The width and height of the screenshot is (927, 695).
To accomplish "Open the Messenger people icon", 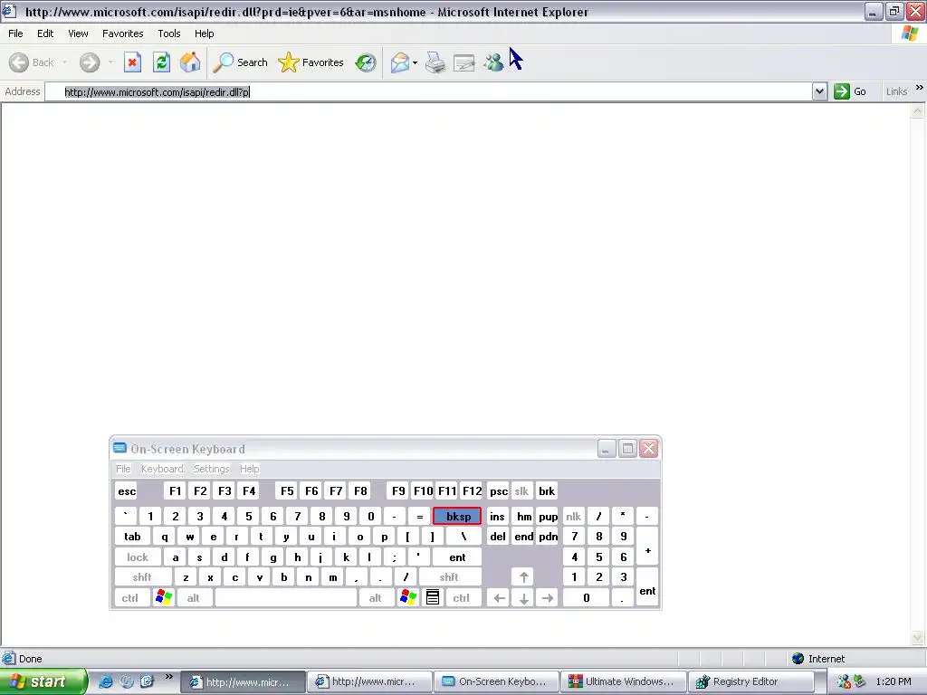I will [x=493, y=62].
